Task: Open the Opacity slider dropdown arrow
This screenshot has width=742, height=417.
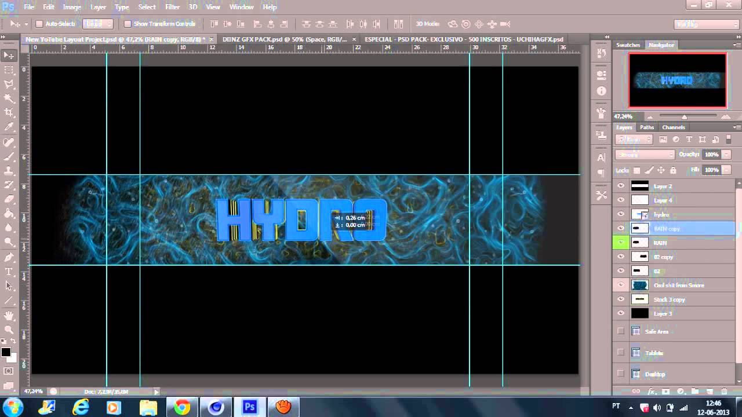Action: (726, 155)
